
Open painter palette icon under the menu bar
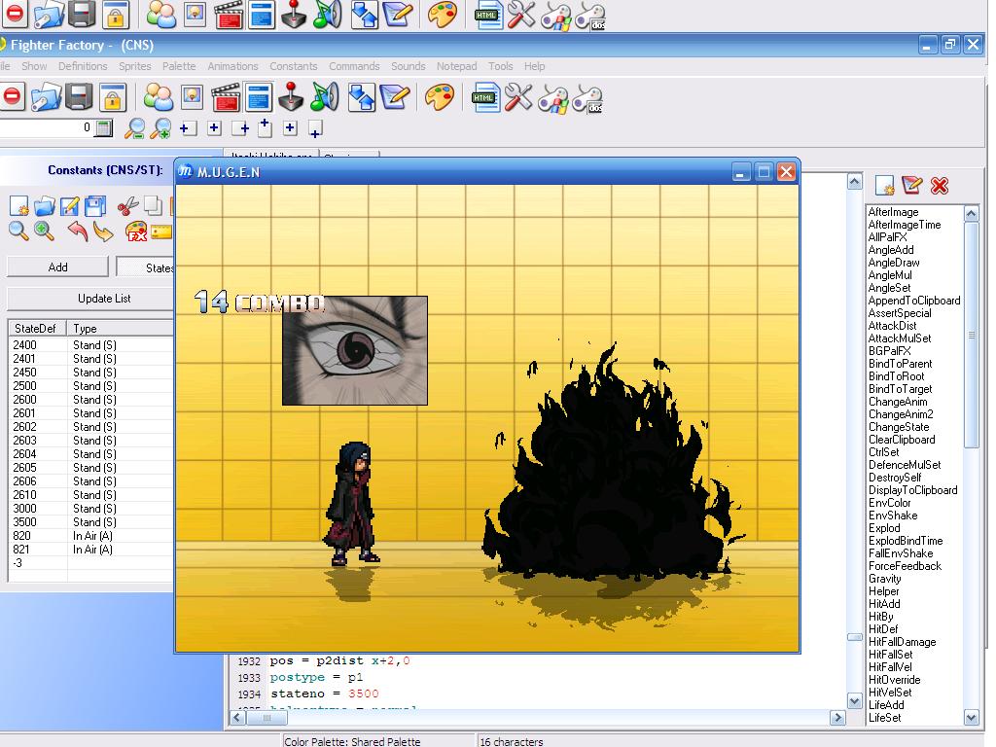point(440,97)
